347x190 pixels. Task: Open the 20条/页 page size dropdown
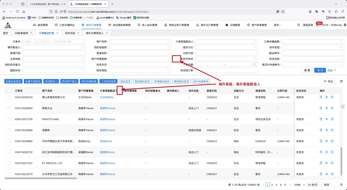pyautogui.click(x=314, y=185)
